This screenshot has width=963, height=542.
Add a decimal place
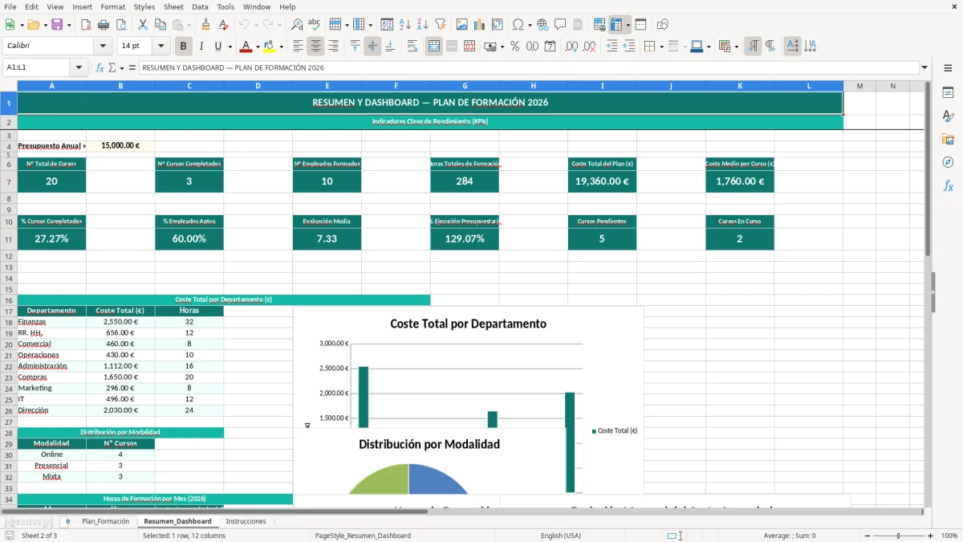pos(571,47)
